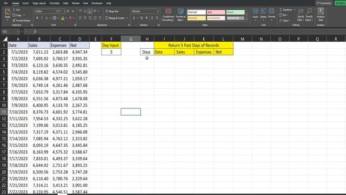Viewport: 346px width, 195px height.
Task: Open Format as Table
Action: (181, 15)
